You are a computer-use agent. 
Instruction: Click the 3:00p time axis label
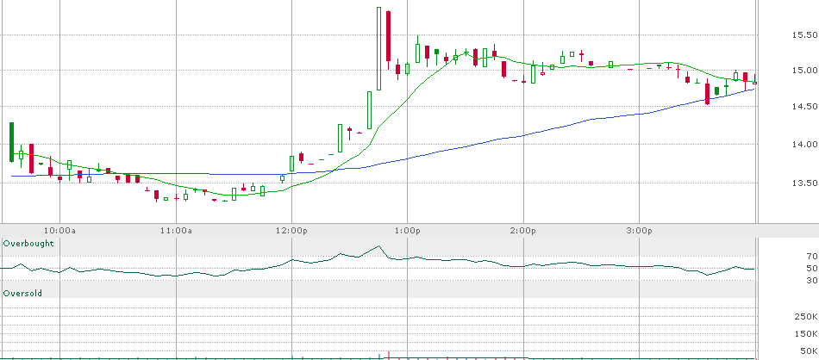tap(640, 230)
